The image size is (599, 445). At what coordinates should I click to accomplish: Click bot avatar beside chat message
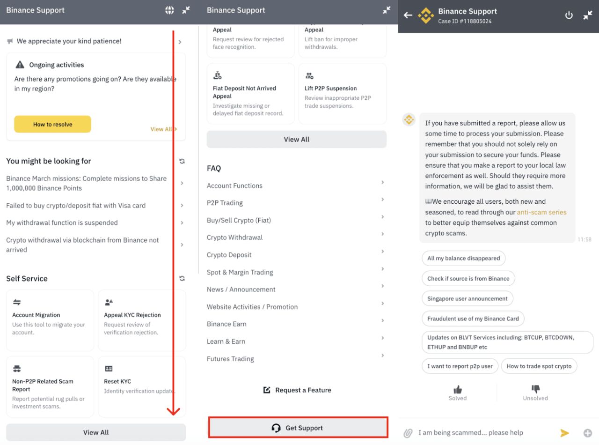click(409, 120)
